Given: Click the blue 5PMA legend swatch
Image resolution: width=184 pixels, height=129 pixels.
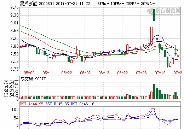Looking at the screenshot, I should [108, 4].
